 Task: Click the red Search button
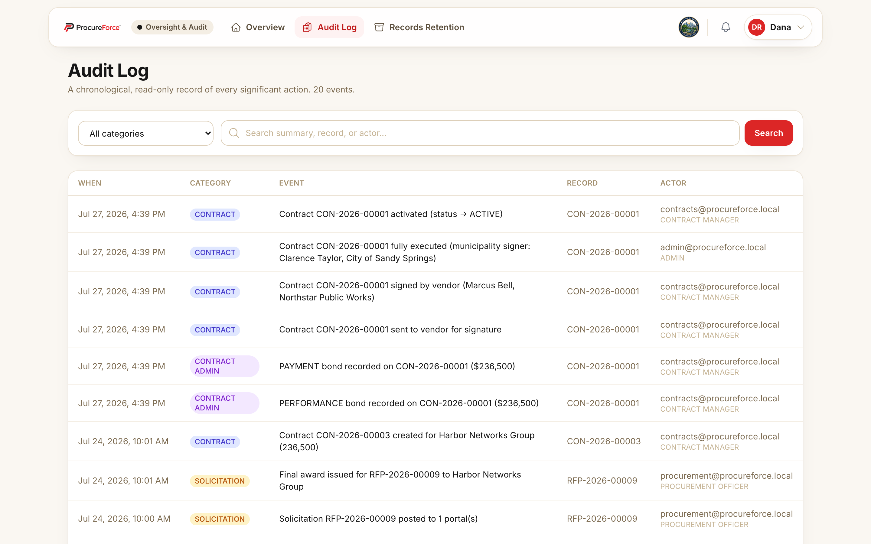coord(768,133)
